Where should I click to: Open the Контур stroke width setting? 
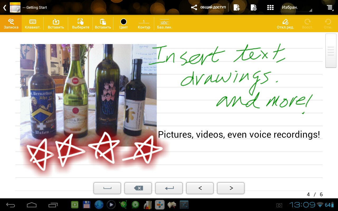pyautogui.click(x=144, y=24)
